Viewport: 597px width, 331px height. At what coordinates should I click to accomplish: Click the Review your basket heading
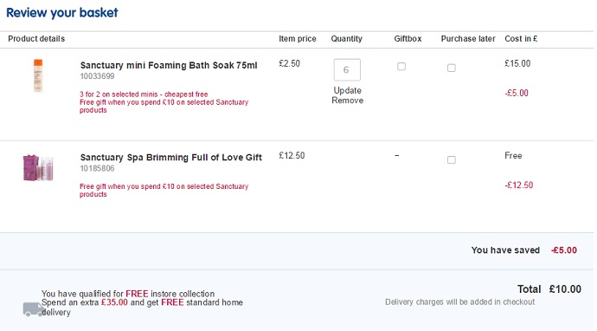click(62, 13)
